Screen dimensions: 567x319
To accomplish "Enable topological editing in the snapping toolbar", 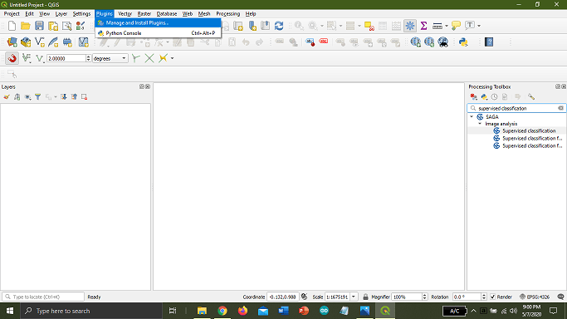I will (x=135, y=58).
